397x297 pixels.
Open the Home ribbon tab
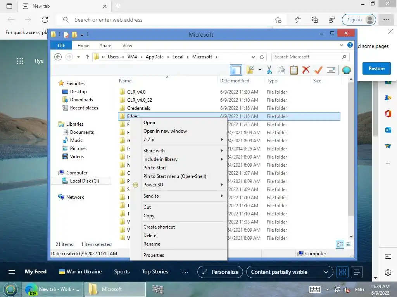pos(83,46)
